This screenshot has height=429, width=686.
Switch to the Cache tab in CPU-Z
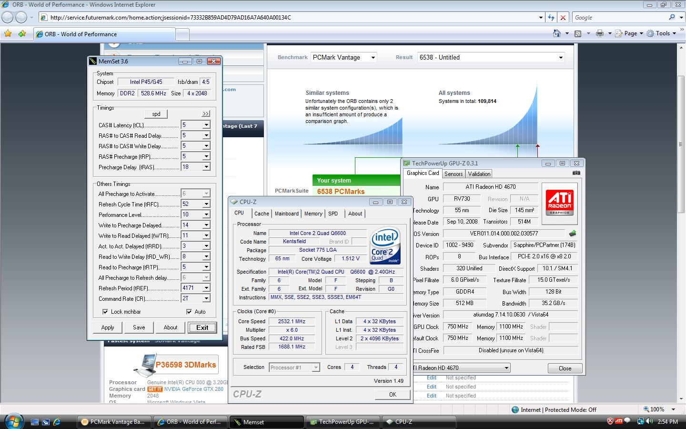click(262, 214)
